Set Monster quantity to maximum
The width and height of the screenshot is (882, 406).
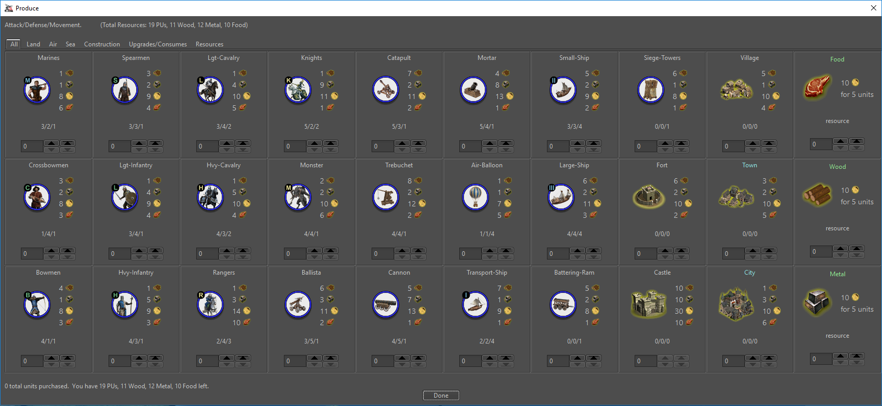331,251
